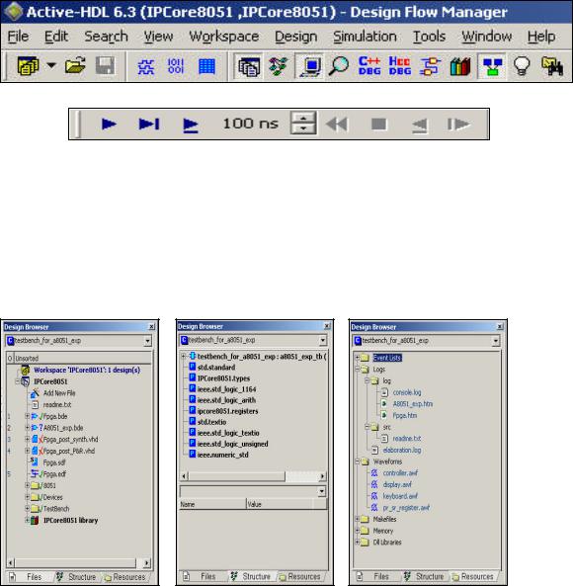The width and height of the screenshot is (573, 586).
Task: Click the floppy disk Save icon
Action: 105,66
